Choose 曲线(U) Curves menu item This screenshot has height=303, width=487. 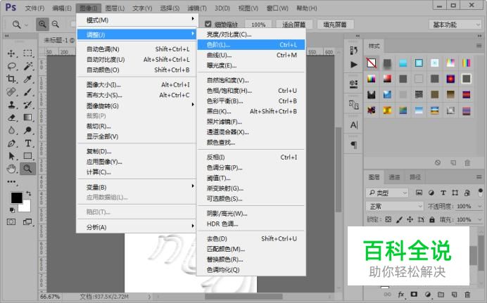coord(251,56)
